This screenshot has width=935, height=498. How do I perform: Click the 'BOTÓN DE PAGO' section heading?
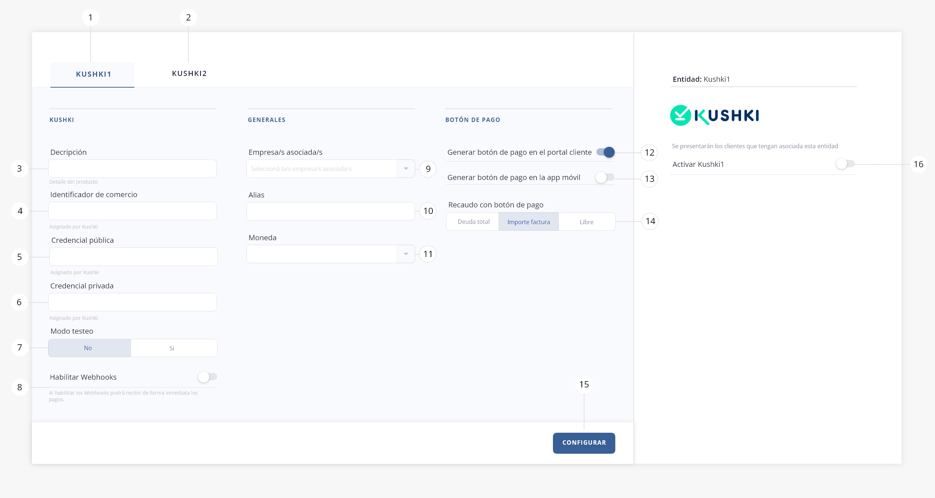point(473,120)
